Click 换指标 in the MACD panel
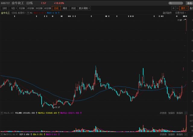Screen dimensions: 193x137 (180, 134)
